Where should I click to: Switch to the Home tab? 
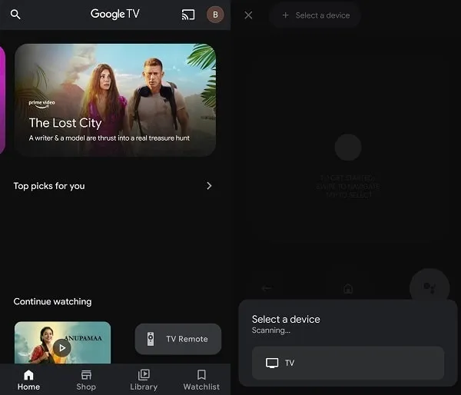pyautogui.click(x=28, y=380)
